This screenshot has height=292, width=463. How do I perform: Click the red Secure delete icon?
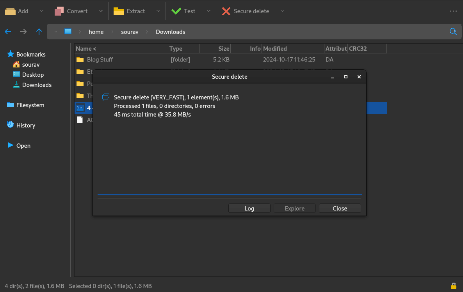click(x=226, y=11)
